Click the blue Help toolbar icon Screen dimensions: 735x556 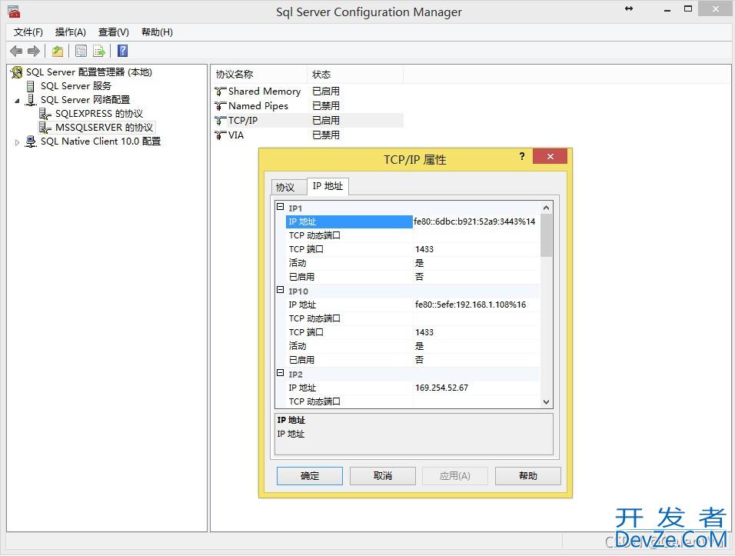[x=122, y=51]
